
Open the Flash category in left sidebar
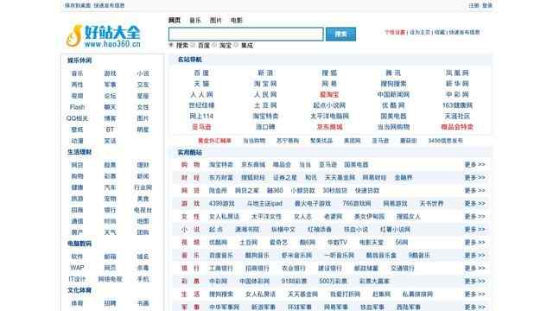(77, 107)
